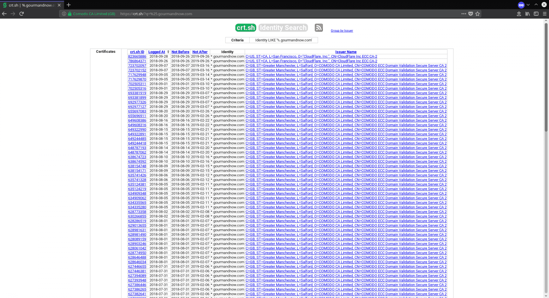
Task: Click the green padlock security icon
Action: click(x=70, y=14)
